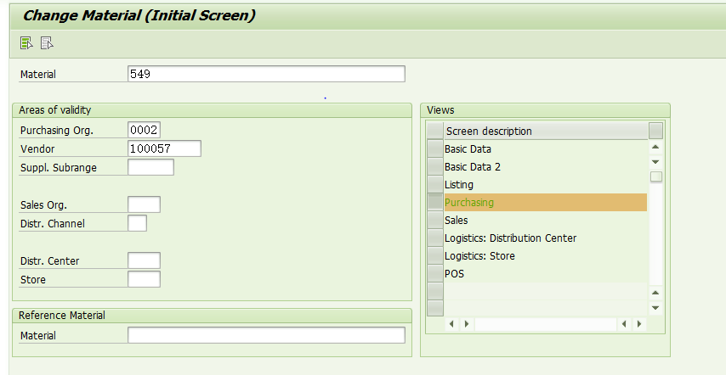Click the Suppl. Subrange field

pyautogui.click(x=151, y=167)
